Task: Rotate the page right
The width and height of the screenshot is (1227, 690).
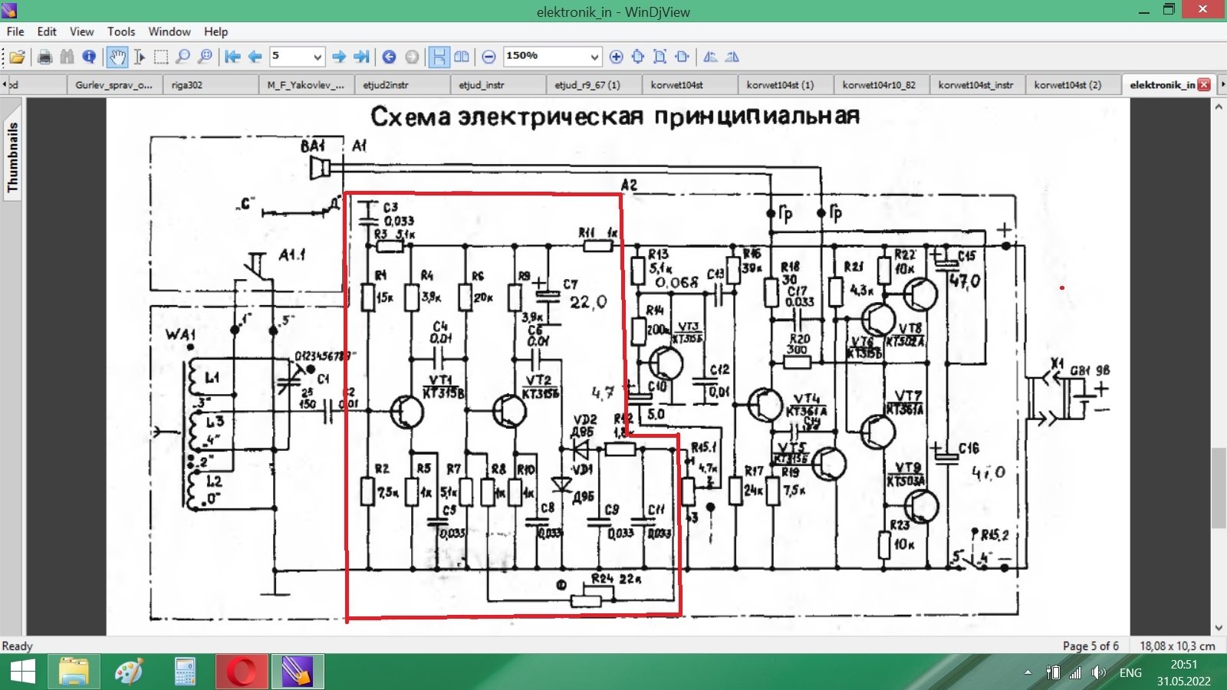Action: (732, 57)
